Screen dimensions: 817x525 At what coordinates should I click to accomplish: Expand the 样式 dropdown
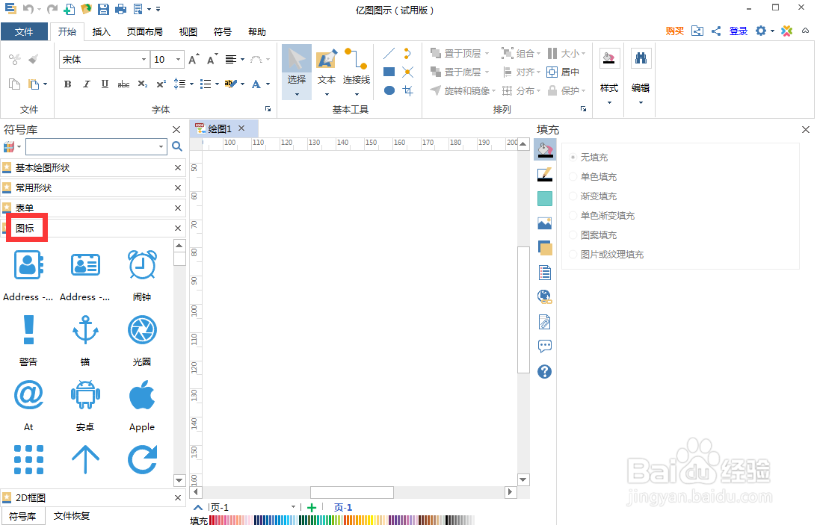point(609,102)
